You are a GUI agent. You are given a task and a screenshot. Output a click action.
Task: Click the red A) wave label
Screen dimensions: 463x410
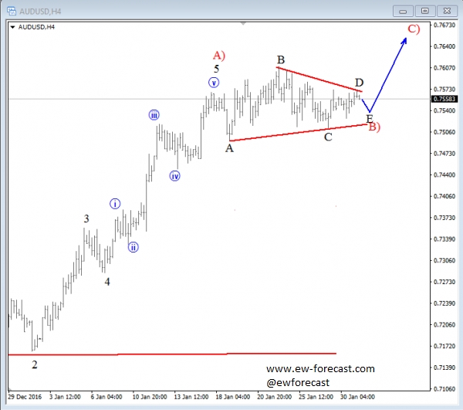219,56
